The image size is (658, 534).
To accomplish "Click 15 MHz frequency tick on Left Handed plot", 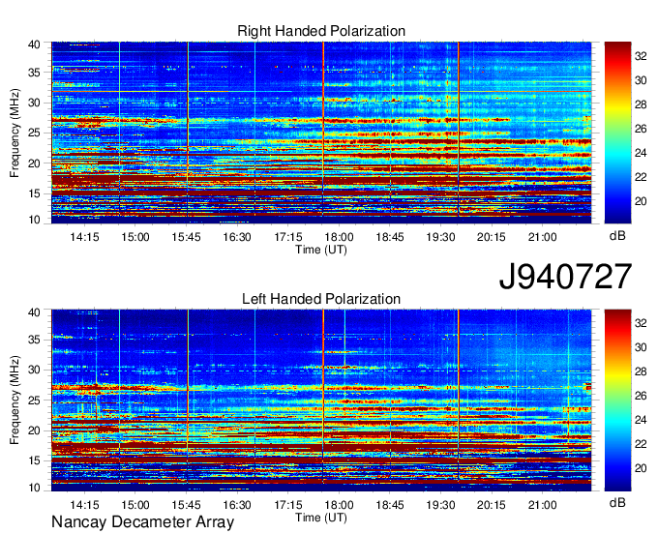I will point(35,460).
